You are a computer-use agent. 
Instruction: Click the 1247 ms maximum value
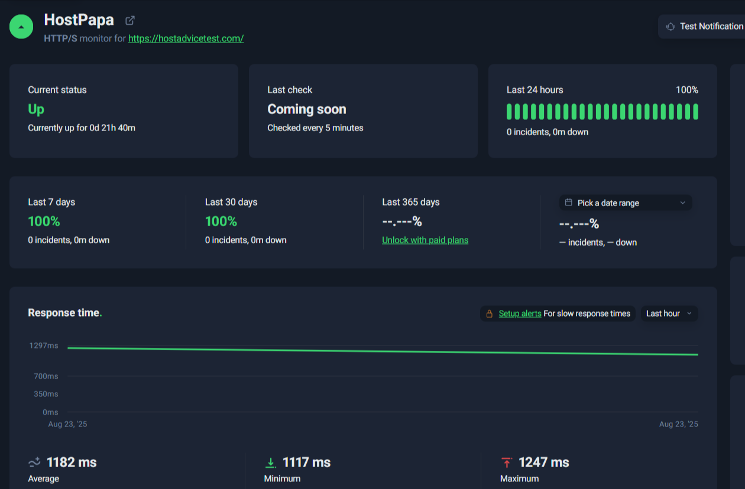point(544,462)
